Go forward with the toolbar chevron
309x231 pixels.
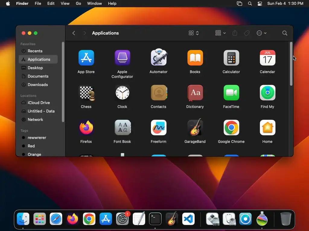tap(84, 33)
